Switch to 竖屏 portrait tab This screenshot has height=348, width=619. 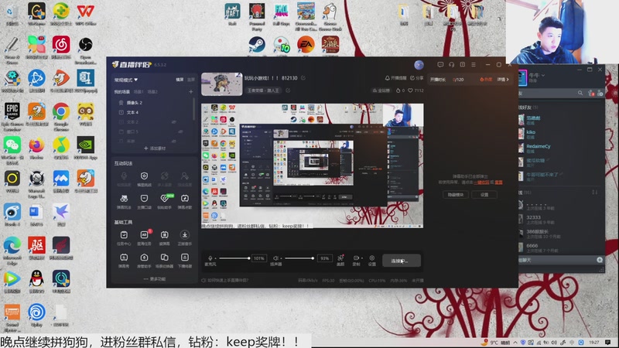click(191, 80)
